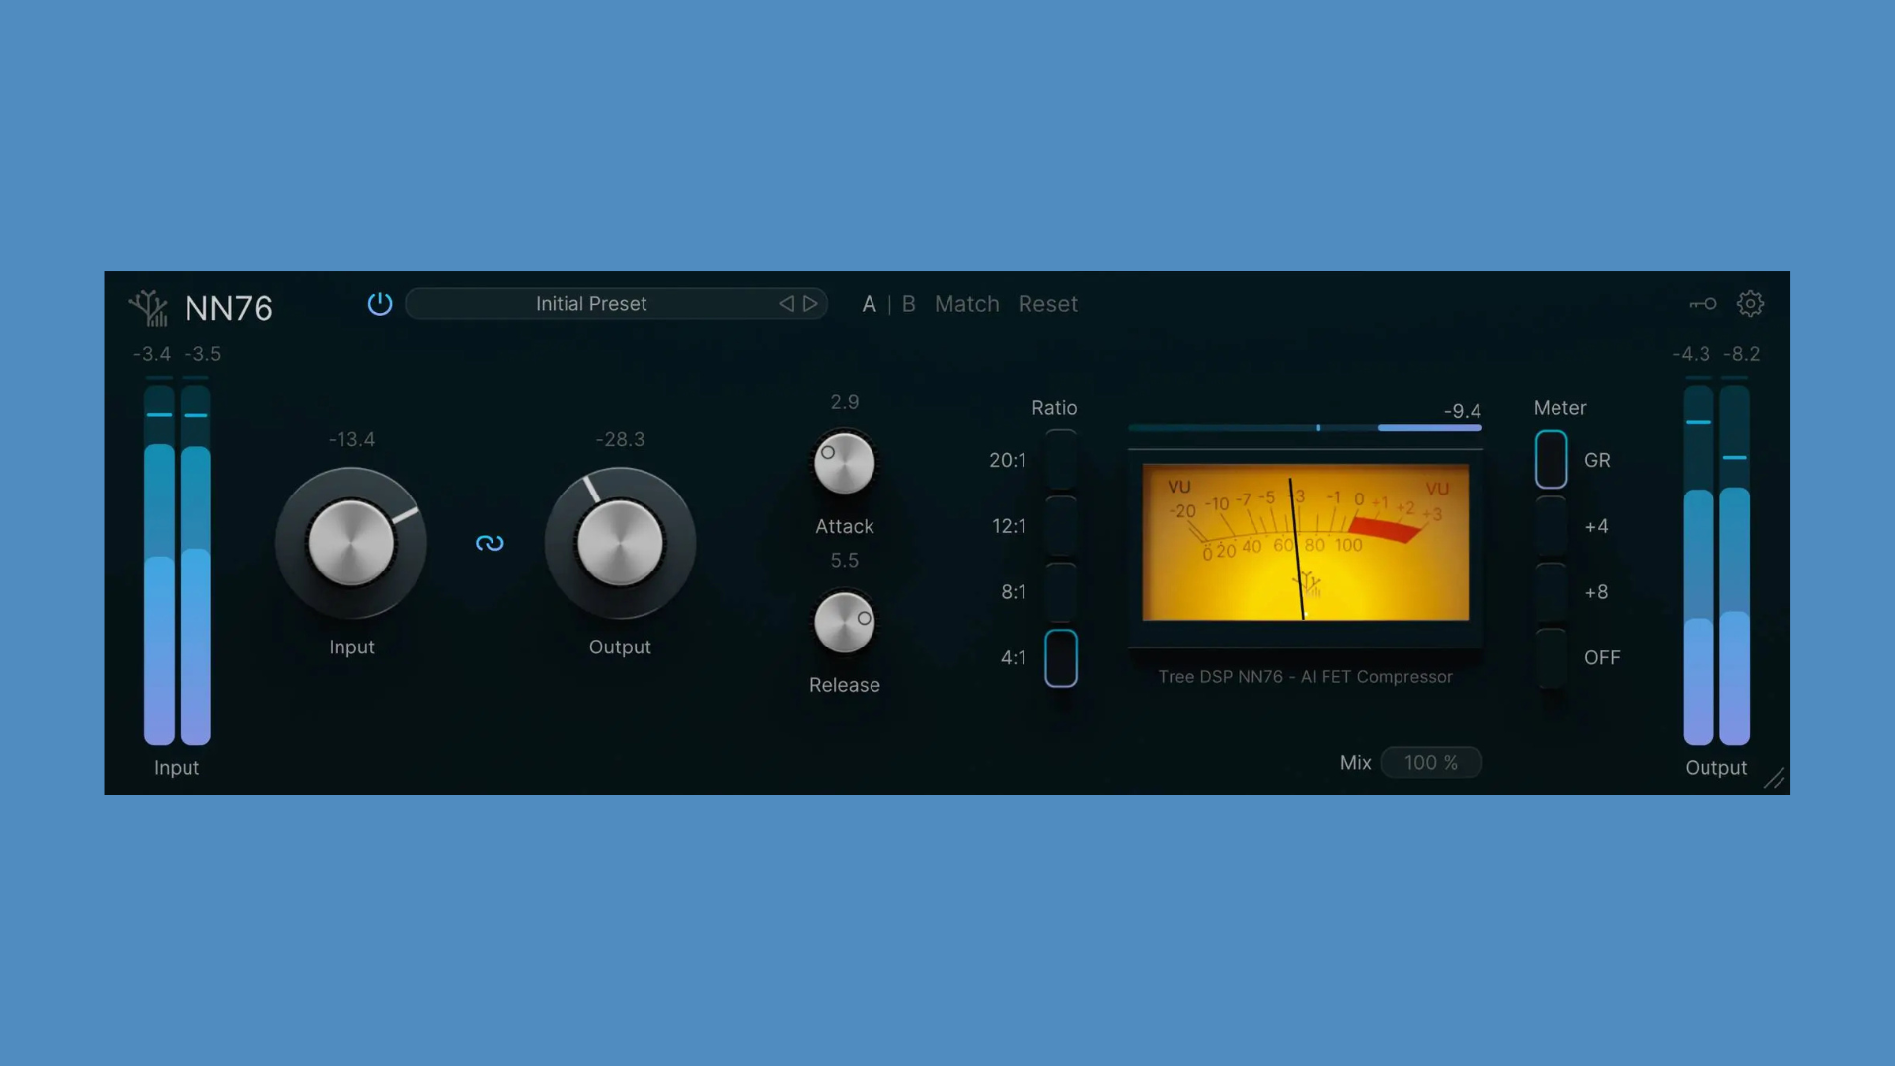Image resolution: width=1895 pixels, height=1066 pixels.
Task: Switch to preset slot B
Action: pyautogui.click(x=907, y=304)
